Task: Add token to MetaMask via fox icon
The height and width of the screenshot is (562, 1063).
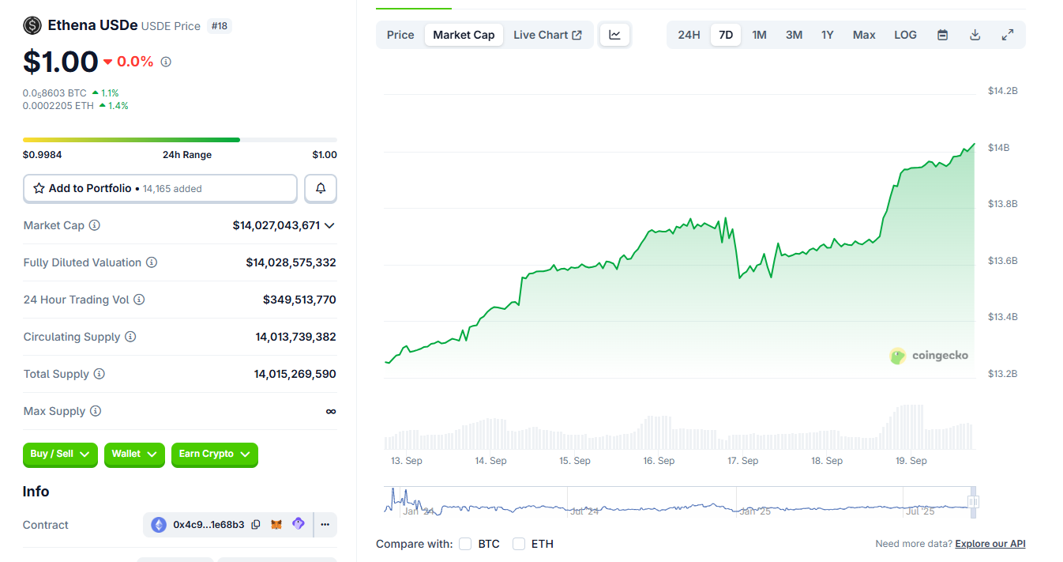Action: coord(276,525)
